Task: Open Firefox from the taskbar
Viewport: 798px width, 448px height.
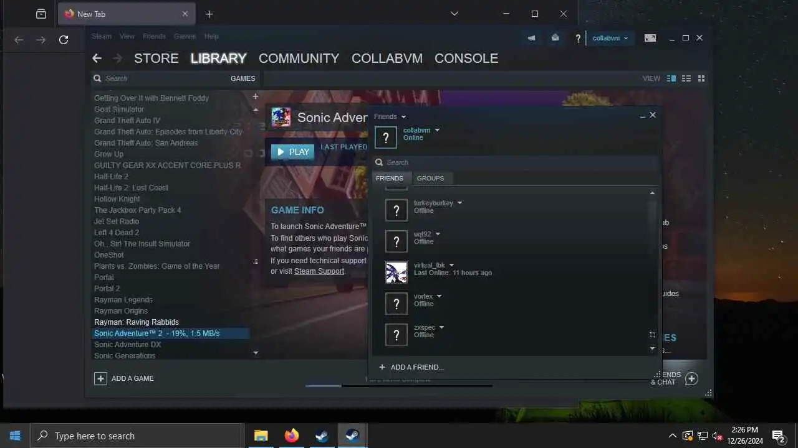Action: pyautogui.click(x=292, y=436)
